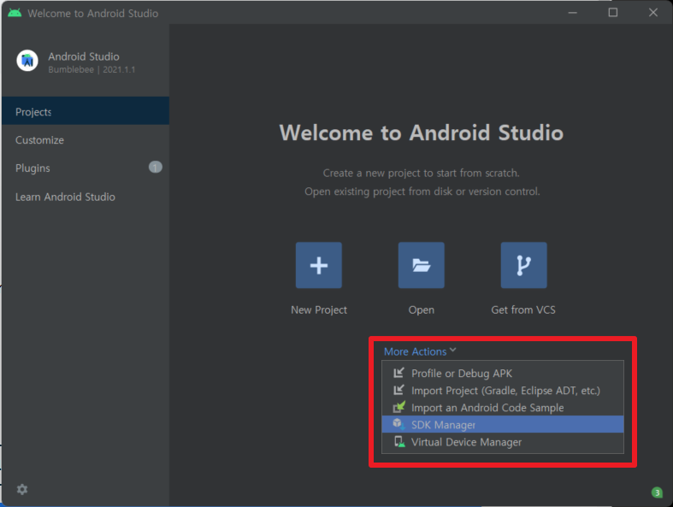The height and width of the screenshot is (507, 673).
Task: Click the Plugins update count badge
Action: coord(156,167)
